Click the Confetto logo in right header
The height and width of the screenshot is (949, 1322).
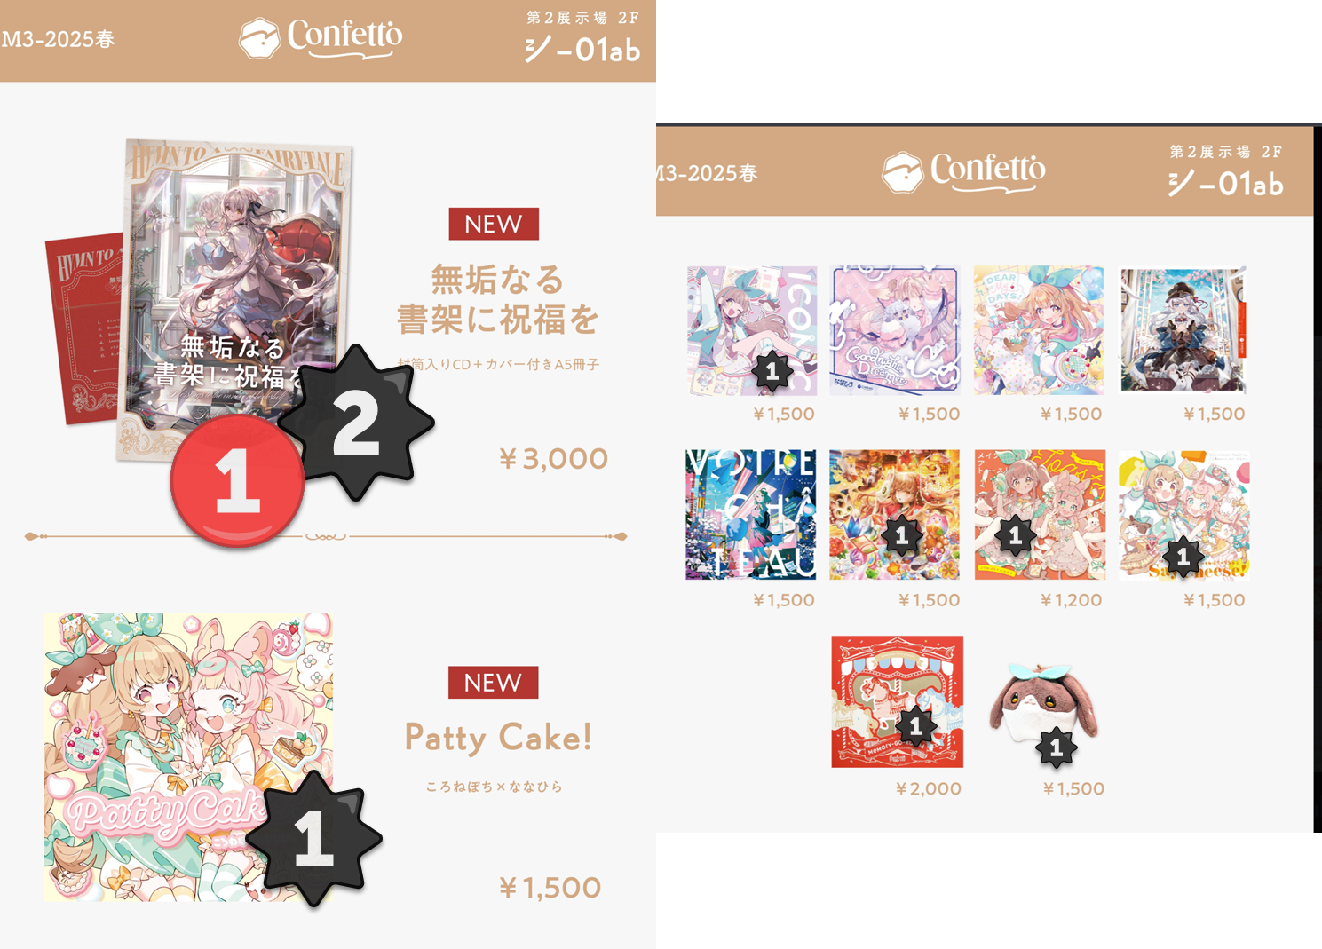964,171
